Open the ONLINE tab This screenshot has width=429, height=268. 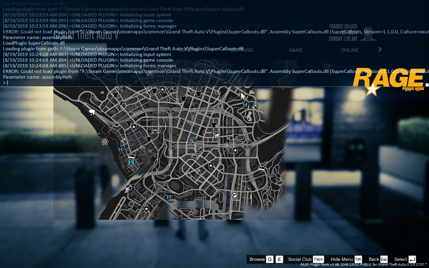click(350, 50)
